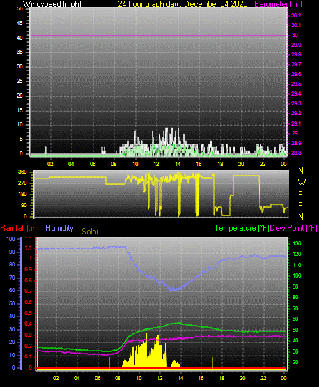
Task: Click the 'Dew Point (°F)' legend label
Action: 293,228
